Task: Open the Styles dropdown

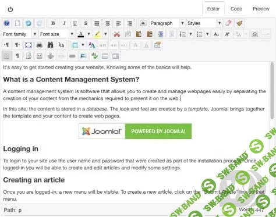Action: [x=204, y=23]
